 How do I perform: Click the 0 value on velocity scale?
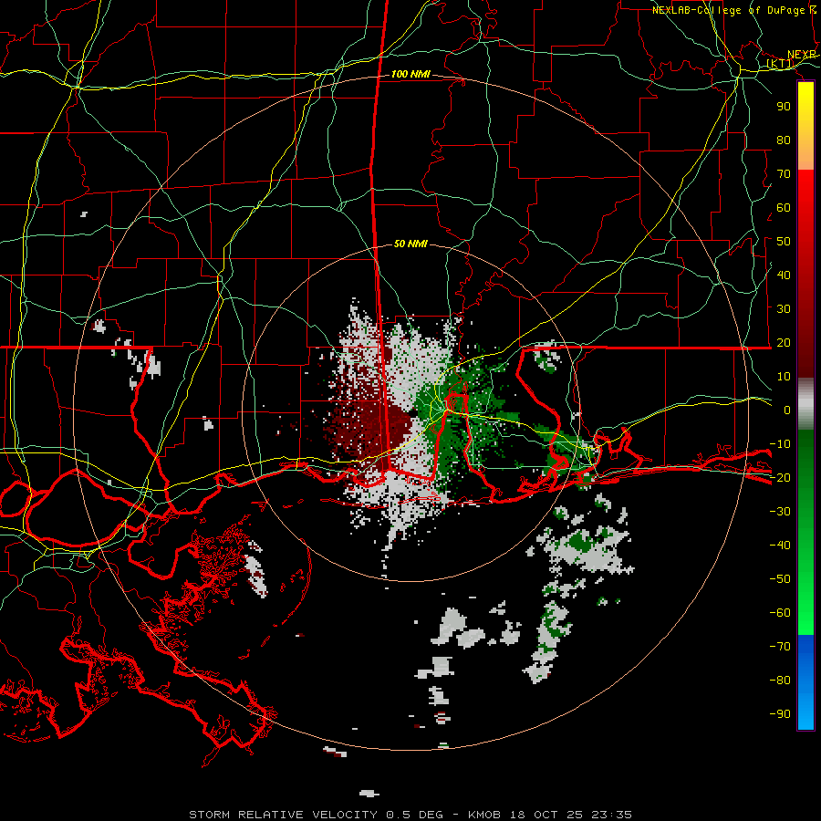787,410
